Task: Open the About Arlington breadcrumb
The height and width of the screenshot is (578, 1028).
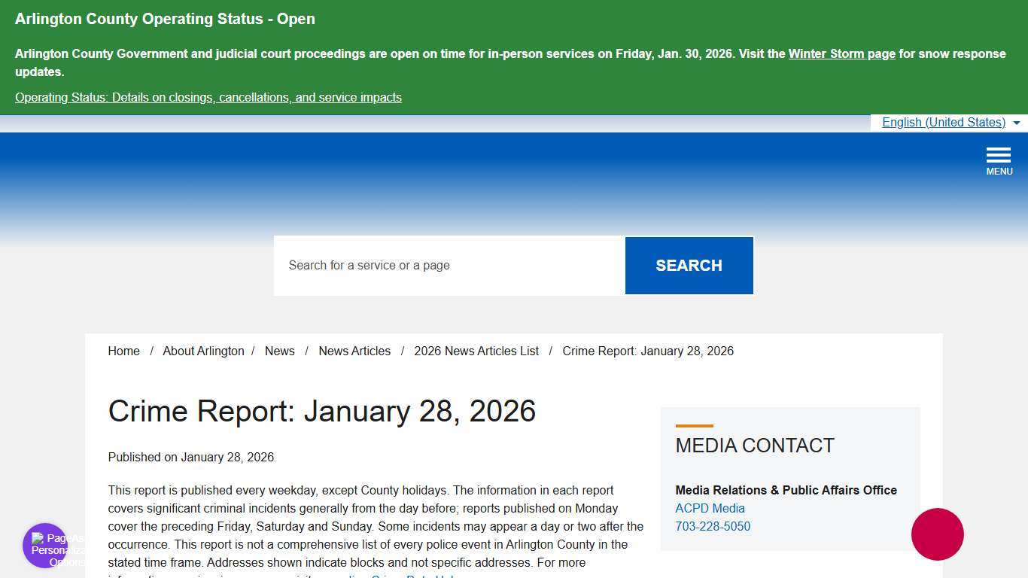Action: point(203,351)
